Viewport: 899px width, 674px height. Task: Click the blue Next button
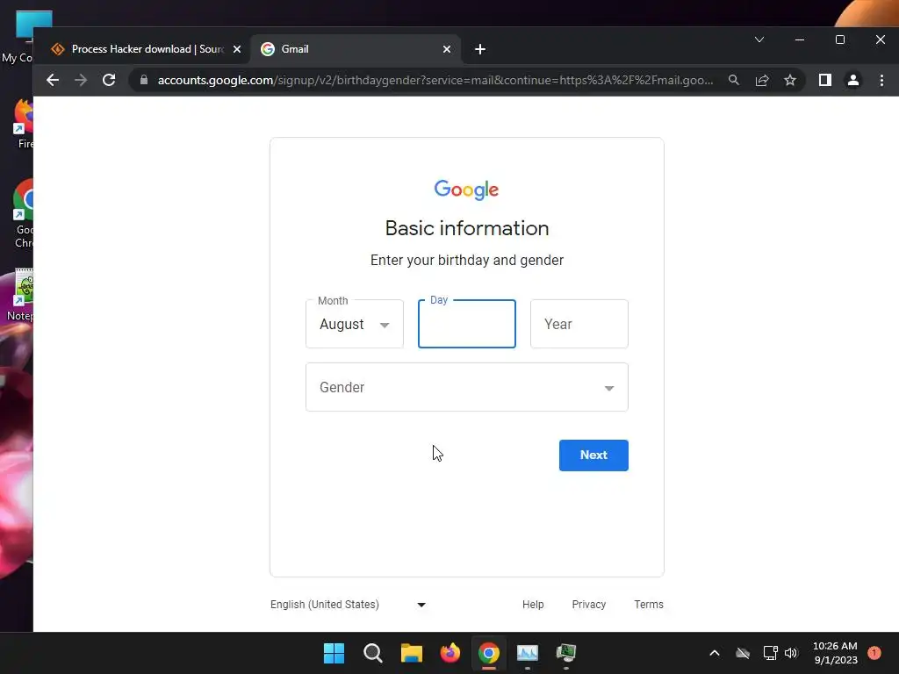click(x=593, y=455)
